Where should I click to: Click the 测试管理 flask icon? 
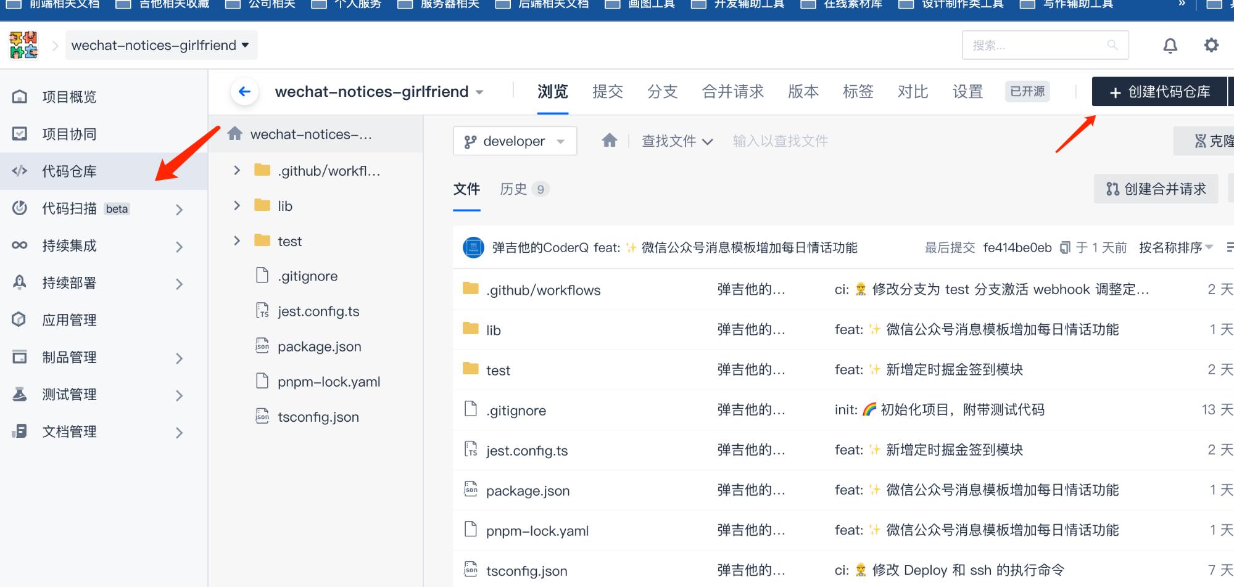(x=20, y=394)
